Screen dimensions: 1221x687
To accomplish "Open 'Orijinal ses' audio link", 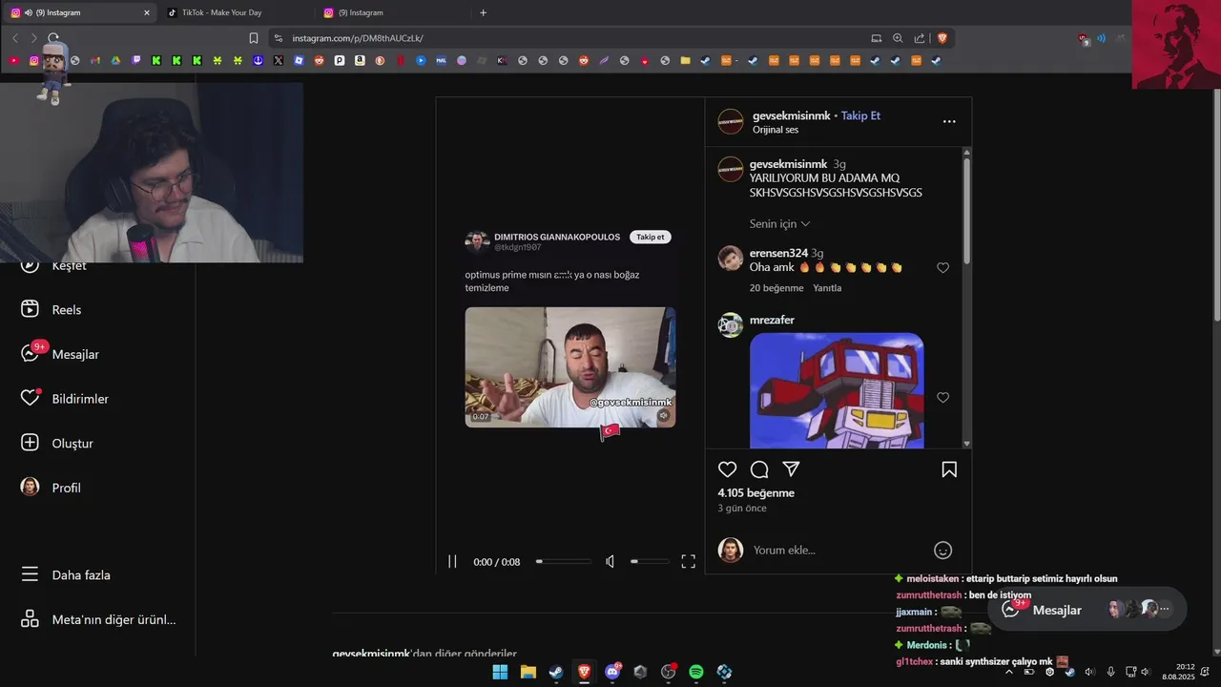I will pos(776,130).
